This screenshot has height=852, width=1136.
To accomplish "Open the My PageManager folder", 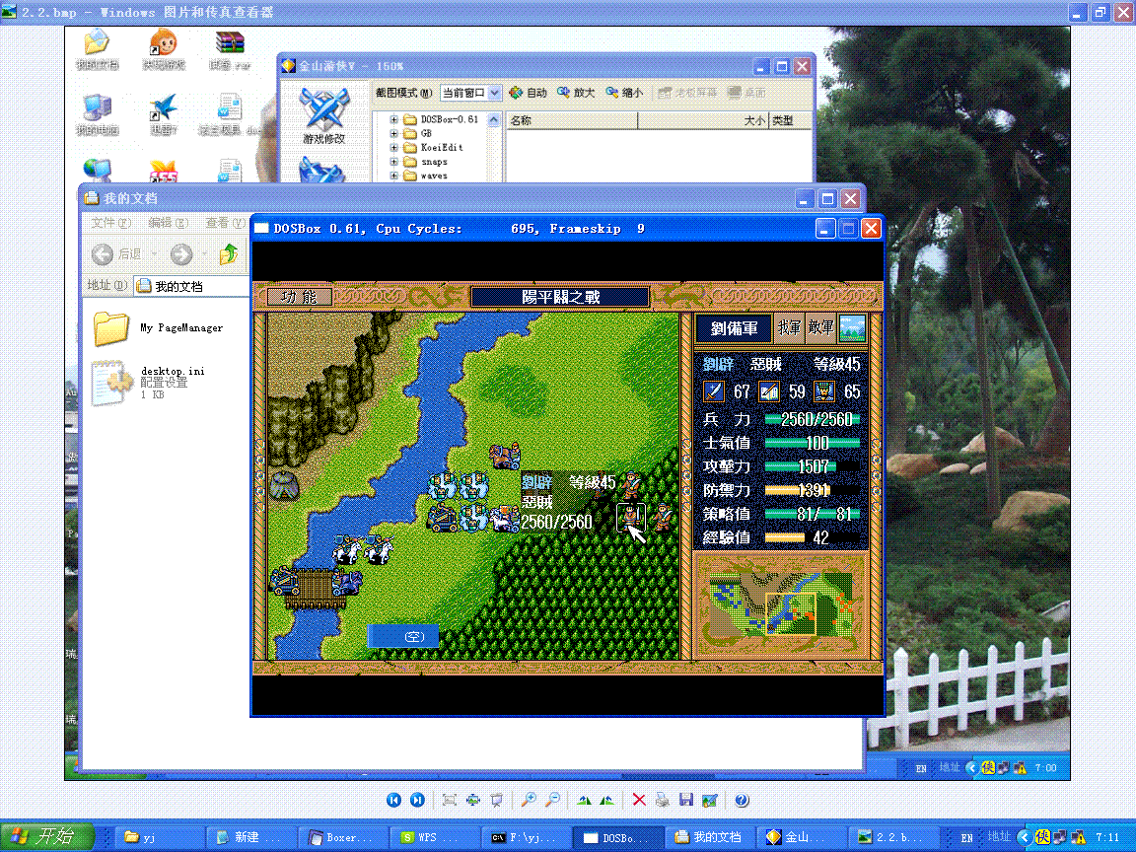I will click(158, 328).
